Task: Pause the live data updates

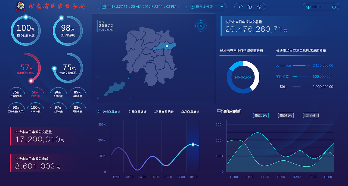Action: [250, 7]
